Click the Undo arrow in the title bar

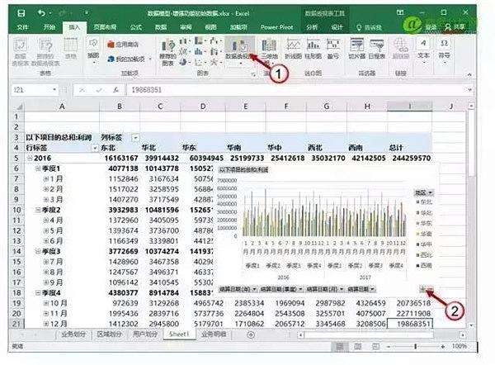tap(42, 13)
